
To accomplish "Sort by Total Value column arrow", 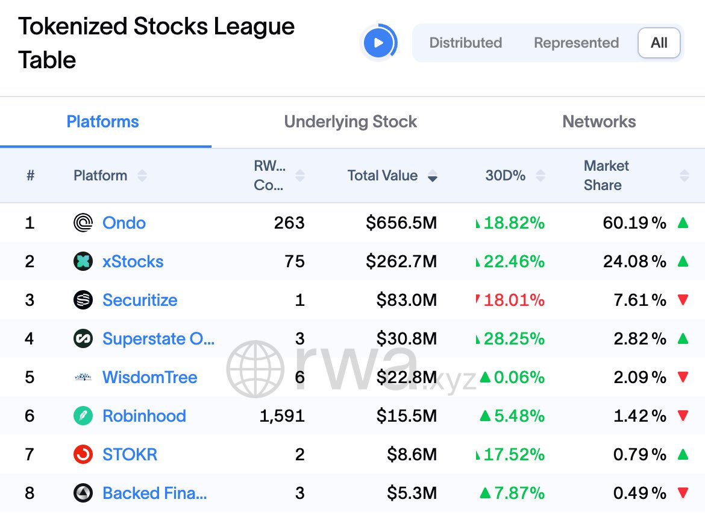I will [432, 176].
